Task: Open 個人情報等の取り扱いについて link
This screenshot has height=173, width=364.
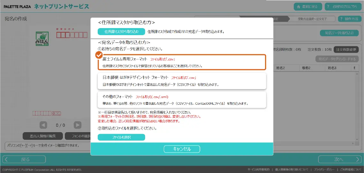Action: click(292, 169)
